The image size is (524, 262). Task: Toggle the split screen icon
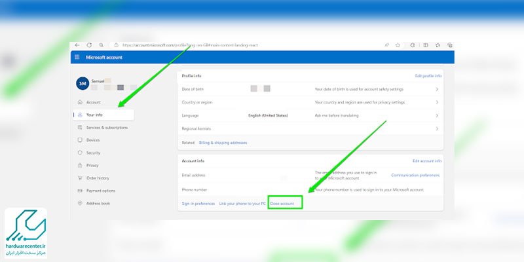425,45
